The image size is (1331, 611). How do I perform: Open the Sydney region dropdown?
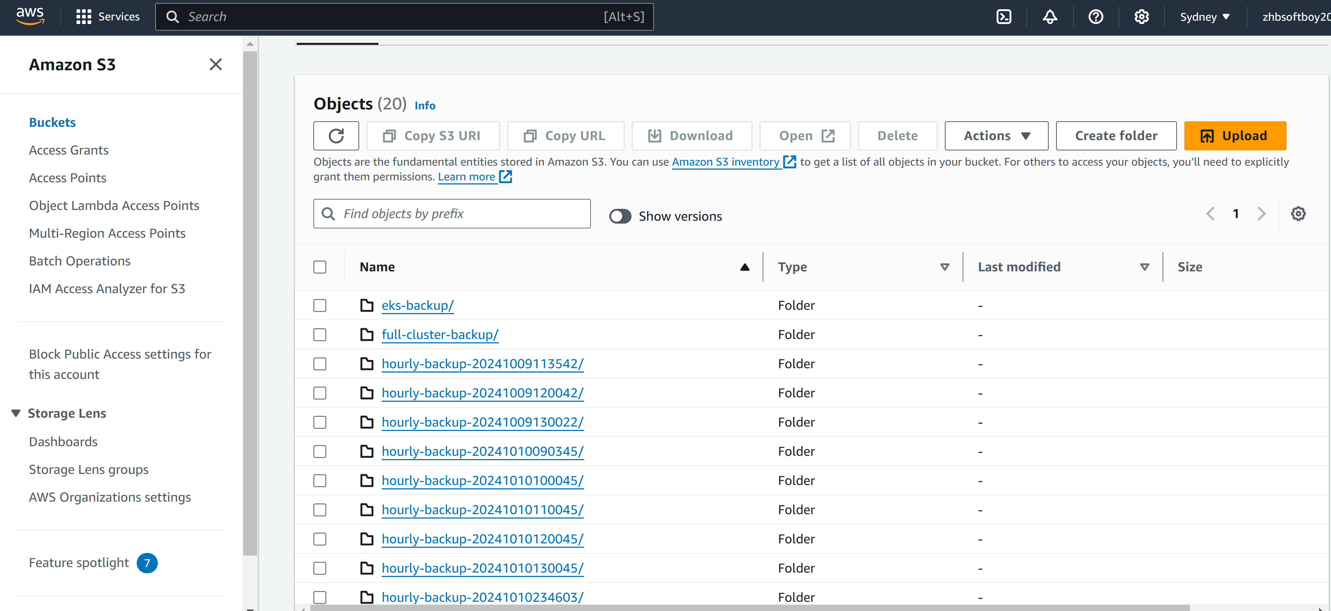point(1204,17)
